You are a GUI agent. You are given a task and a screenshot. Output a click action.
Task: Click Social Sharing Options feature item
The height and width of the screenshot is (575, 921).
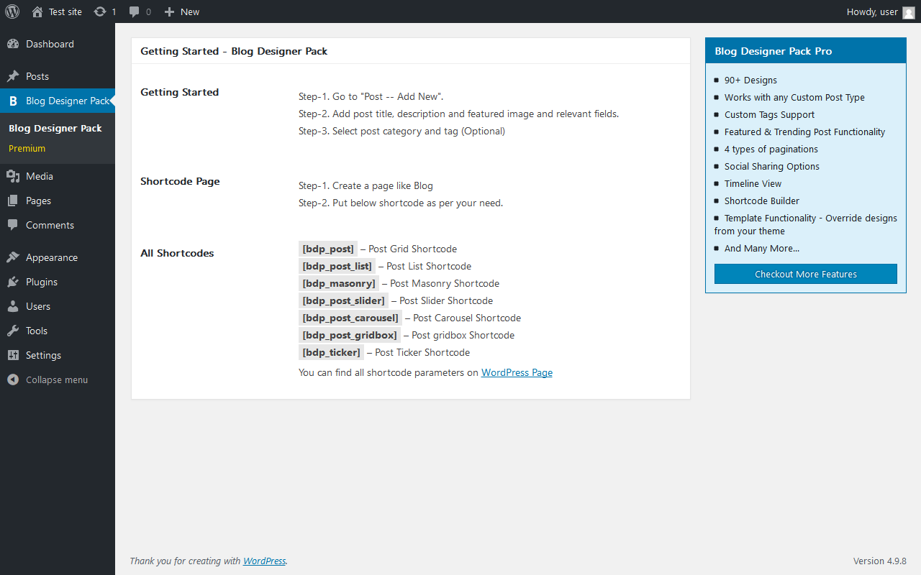pos(772,166)
